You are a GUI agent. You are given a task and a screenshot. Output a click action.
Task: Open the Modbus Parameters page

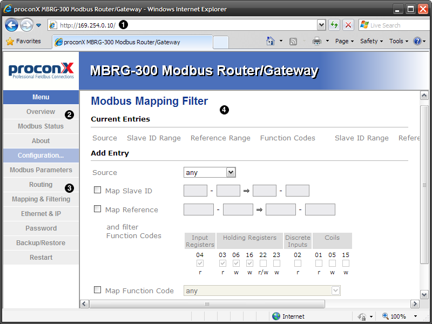(41, 170)
